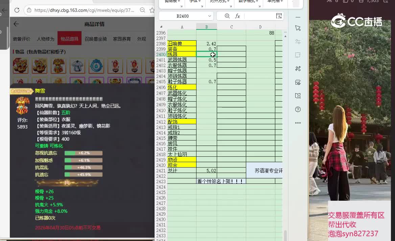Viewport: 395px width, 241px height.
Task: Open the cell name box dropdown B2400
Action: tap(209, 16)
